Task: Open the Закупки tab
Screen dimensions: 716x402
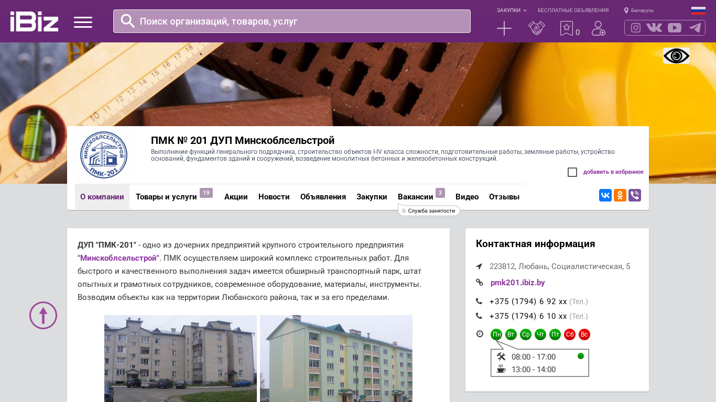Action: coord(372,197)
